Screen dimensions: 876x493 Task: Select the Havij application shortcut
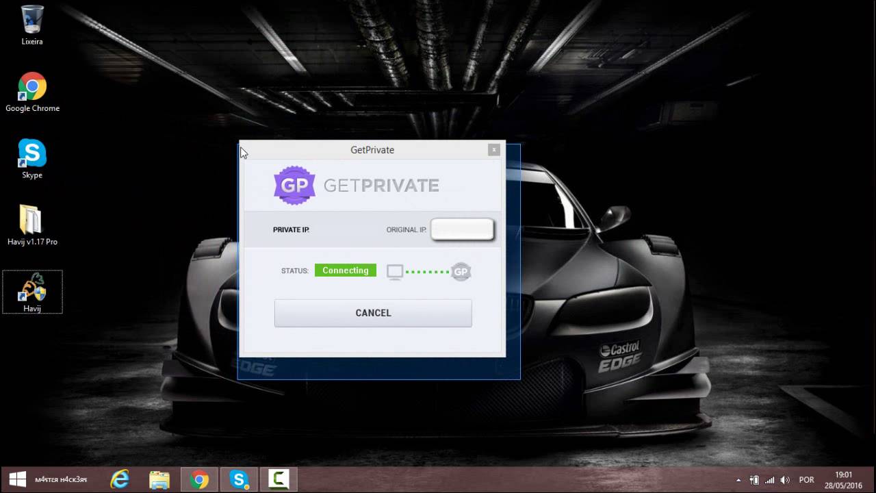(32, 292)
